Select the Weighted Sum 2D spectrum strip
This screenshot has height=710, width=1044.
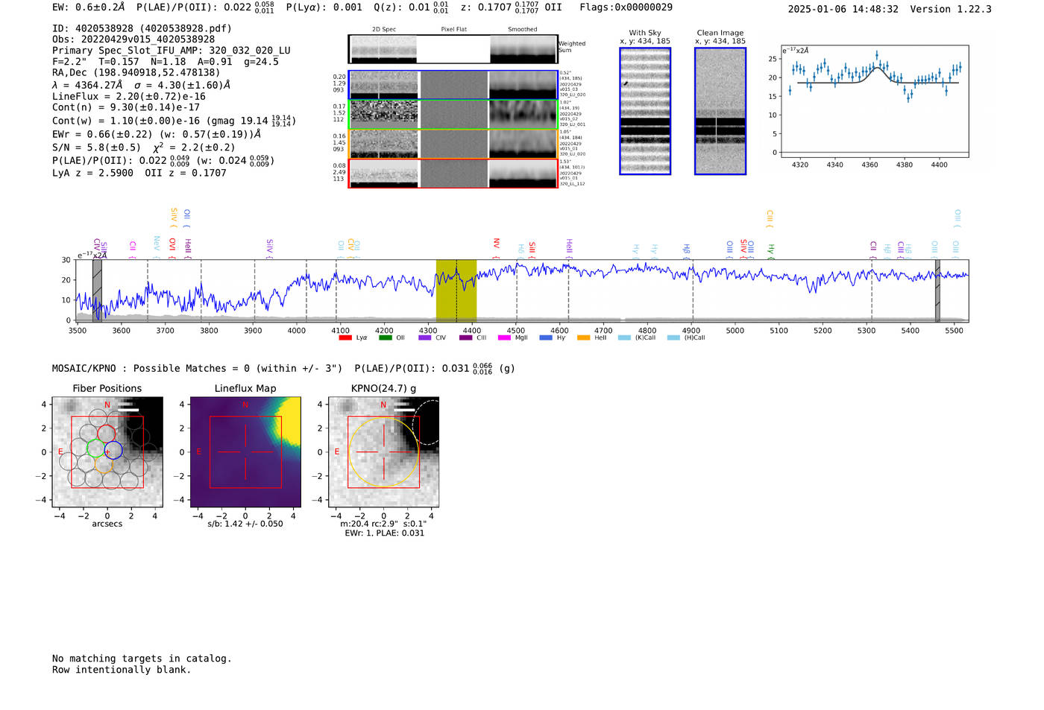coord(453,49)
